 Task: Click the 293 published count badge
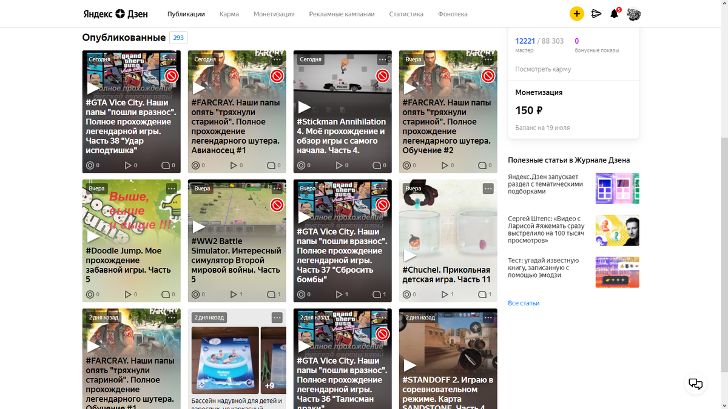(178, 38)
